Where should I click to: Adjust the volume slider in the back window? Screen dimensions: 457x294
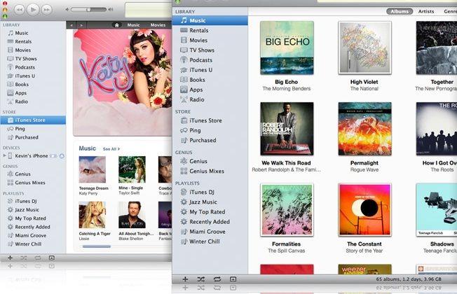tap(88, 10)
